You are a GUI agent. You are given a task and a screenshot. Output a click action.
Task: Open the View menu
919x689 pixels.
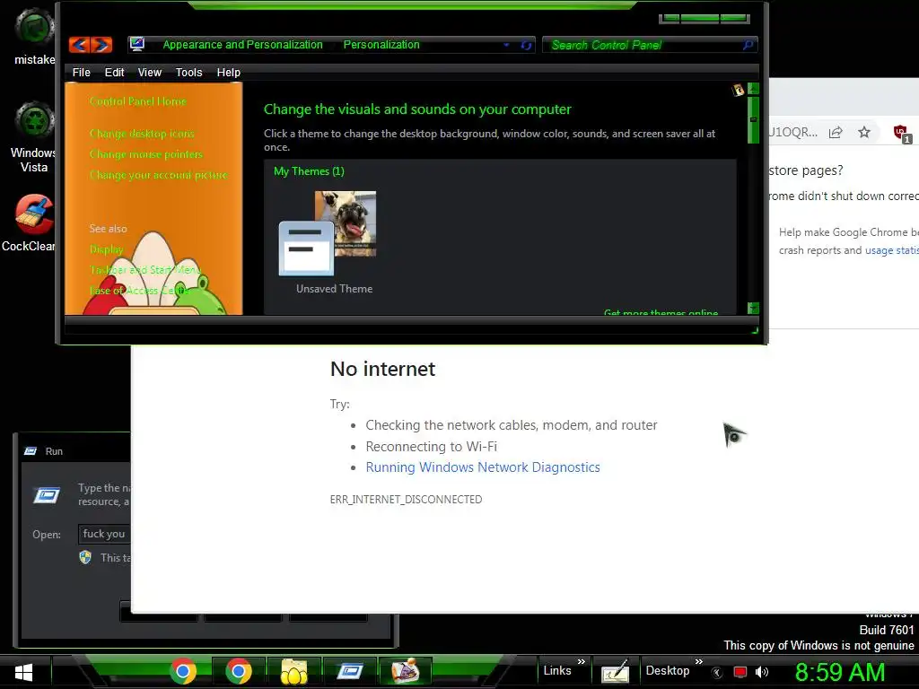pos(150,73)
